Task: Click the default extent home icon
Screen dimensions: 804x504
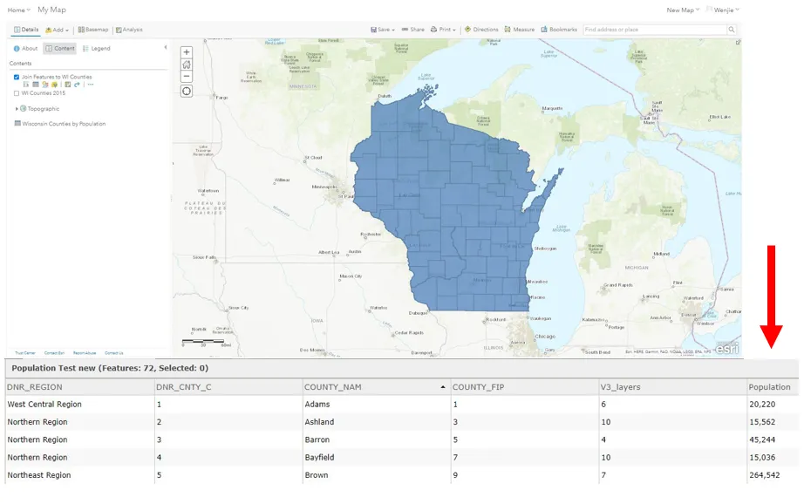Action: pyautogui.click(x=187, y=65)
